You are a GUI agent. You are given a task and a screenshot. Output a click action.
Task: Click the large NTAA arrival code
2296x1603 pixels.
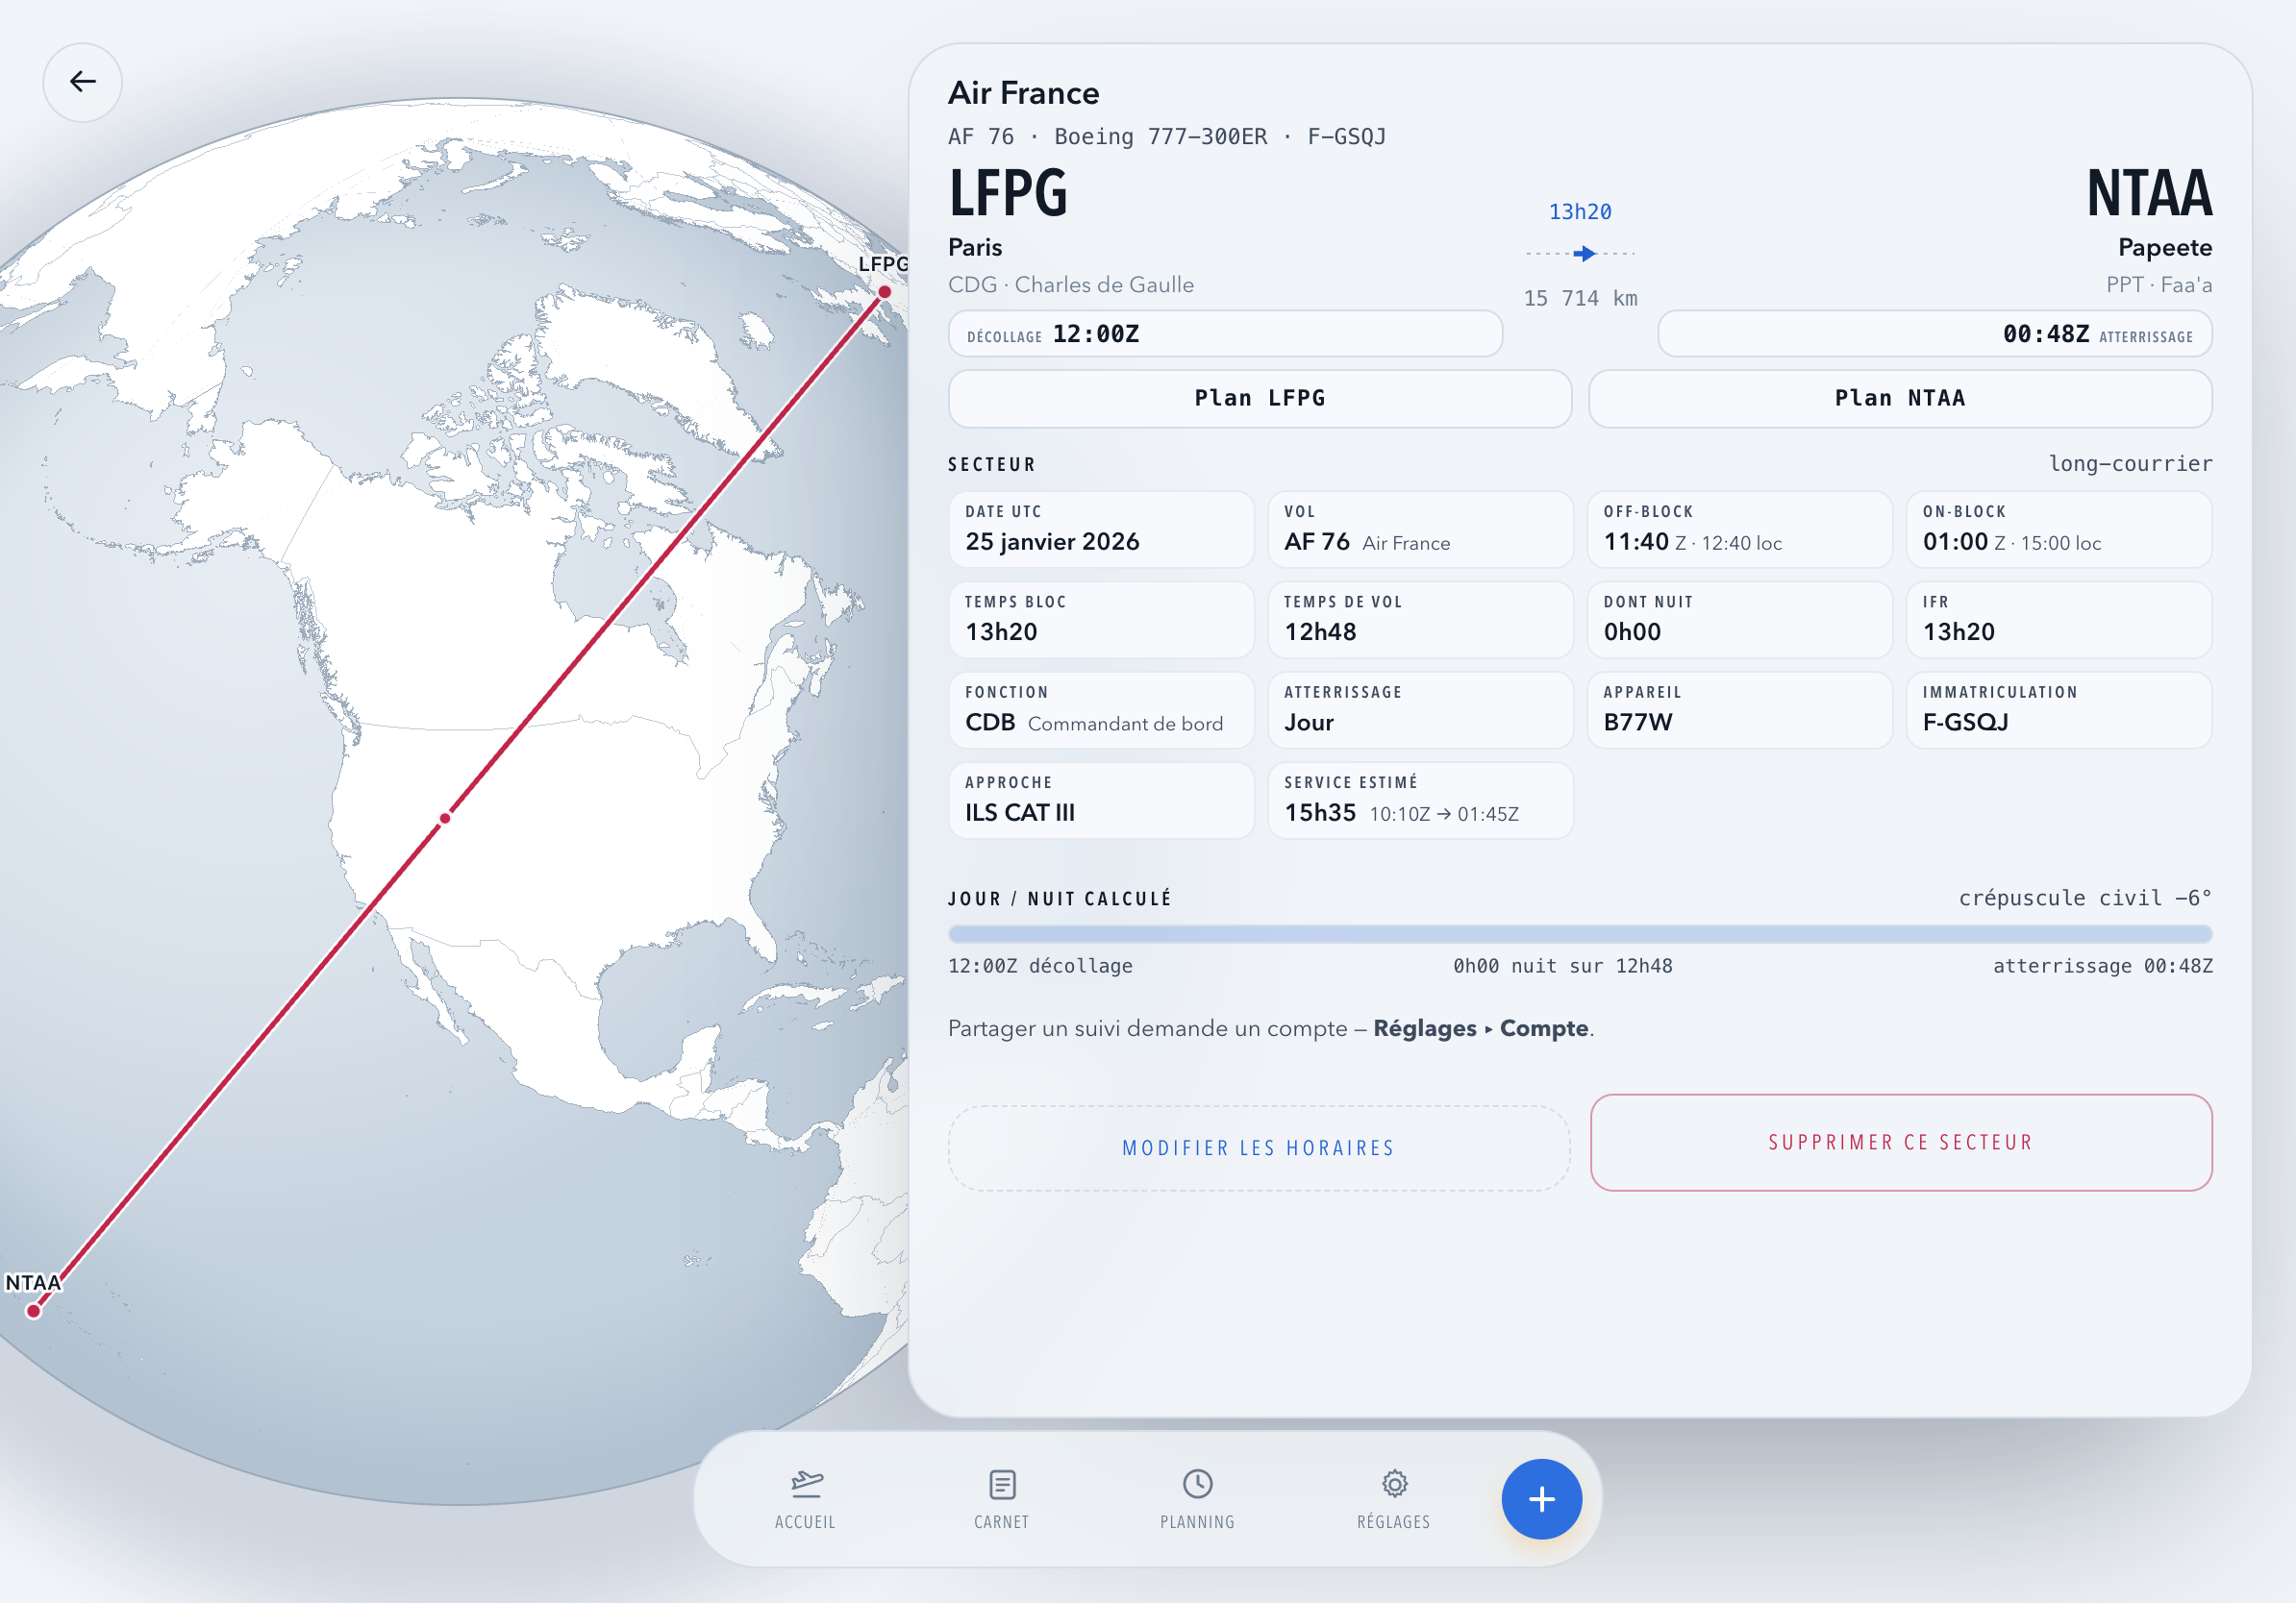[2149, 192]
